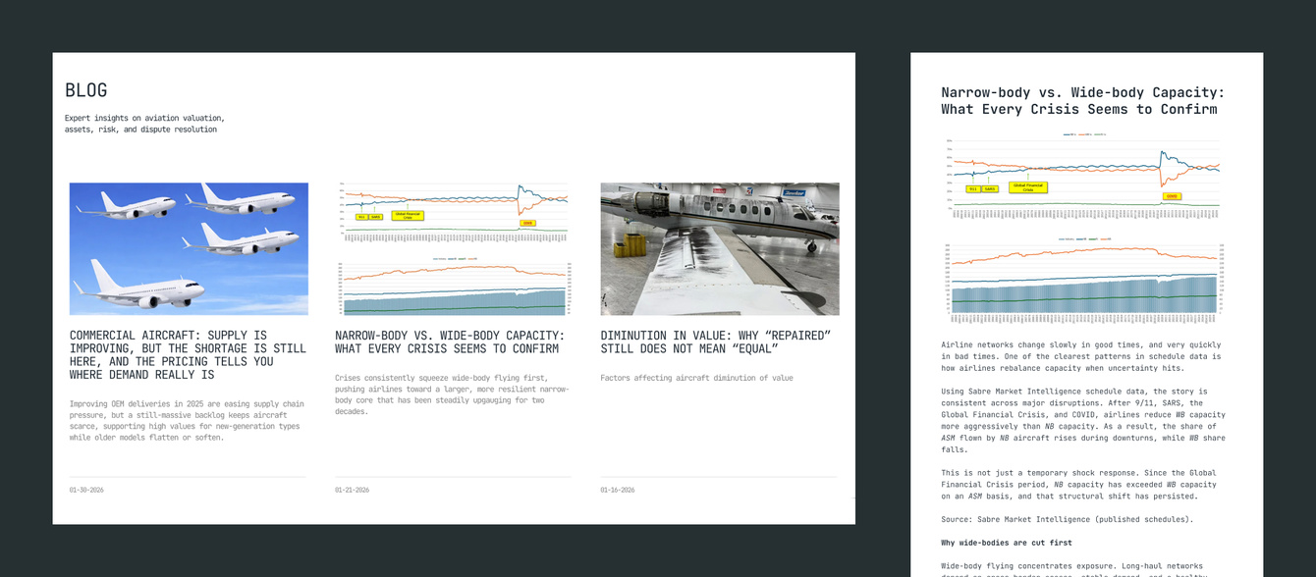This screenshot has width=1316, height=577.
Task: Click 'Source: Sabre Market Intelligence (published schedules)' line
Action: point(1068,519)
